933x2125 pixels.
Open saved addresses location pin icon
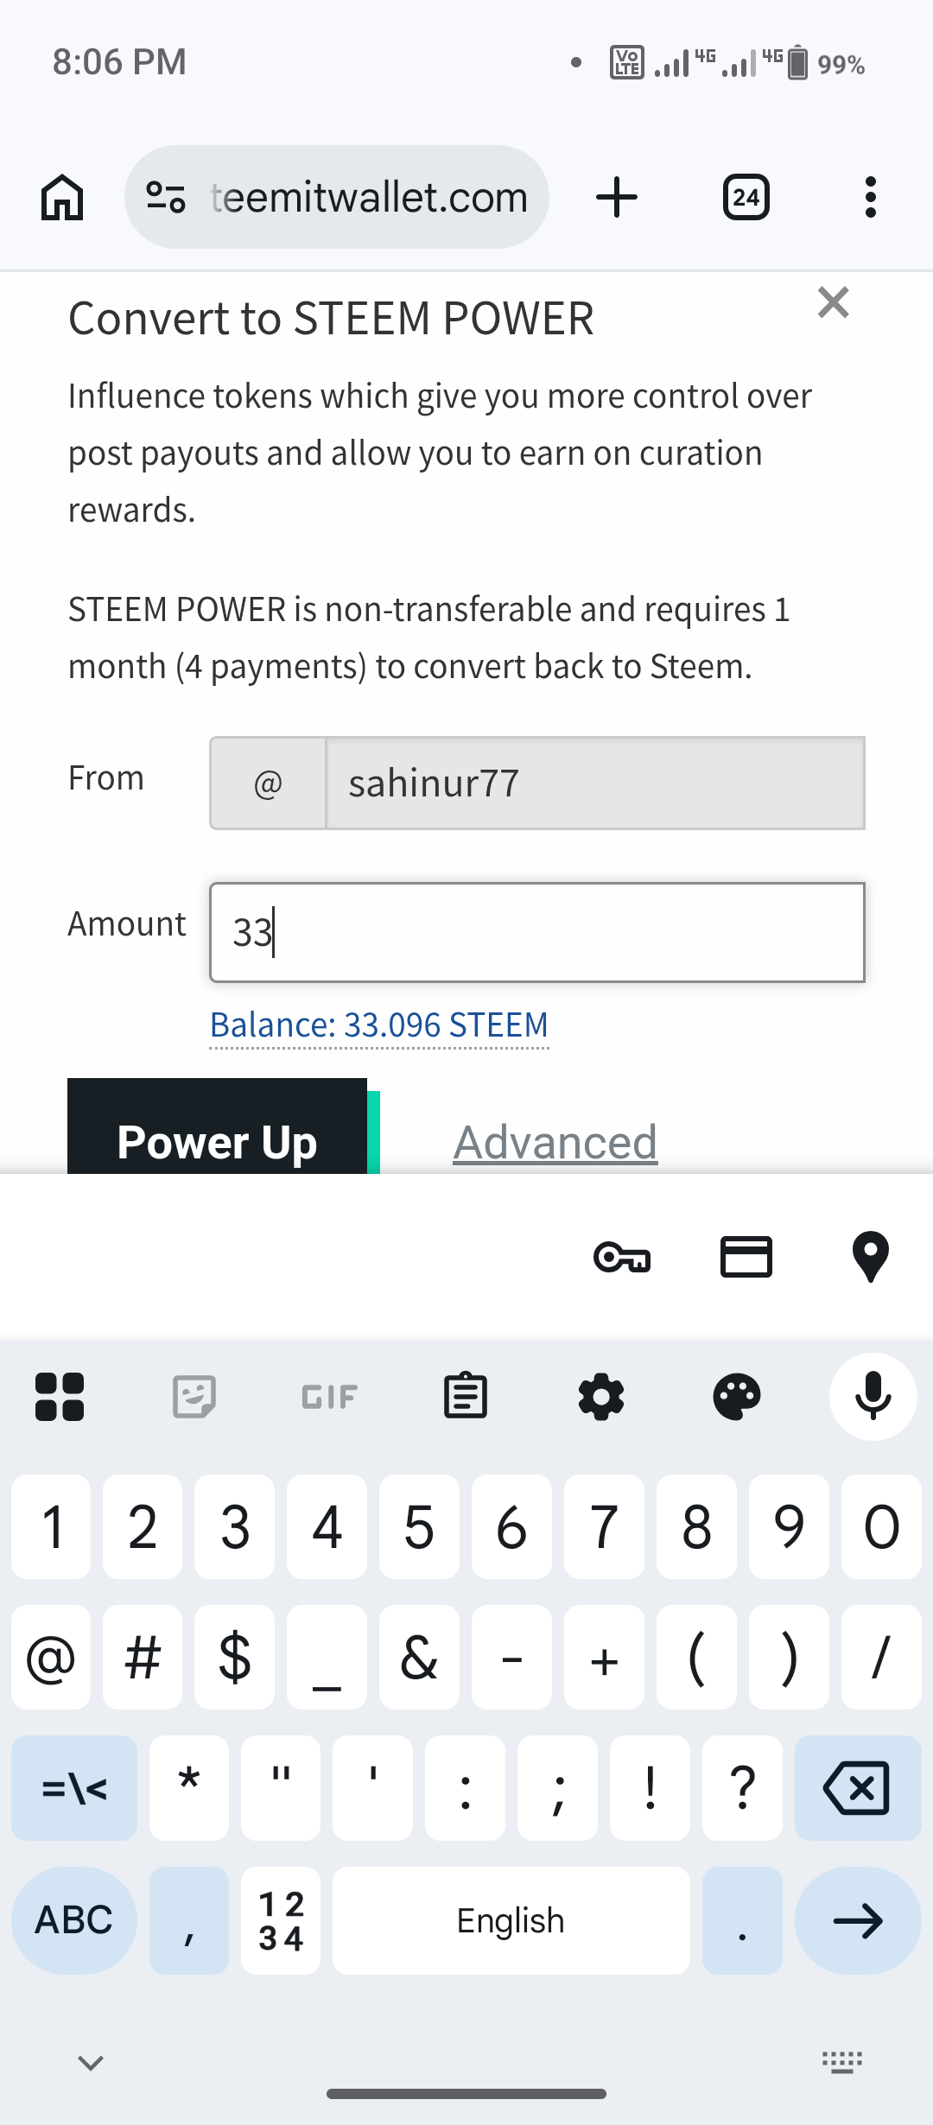(870, 1257)
